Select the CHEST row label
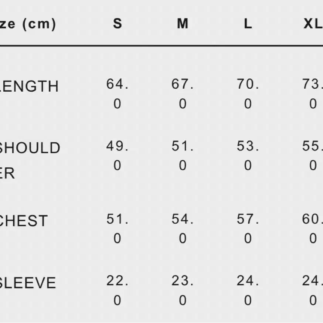The image size is (323, 323). tap(24, 221)
